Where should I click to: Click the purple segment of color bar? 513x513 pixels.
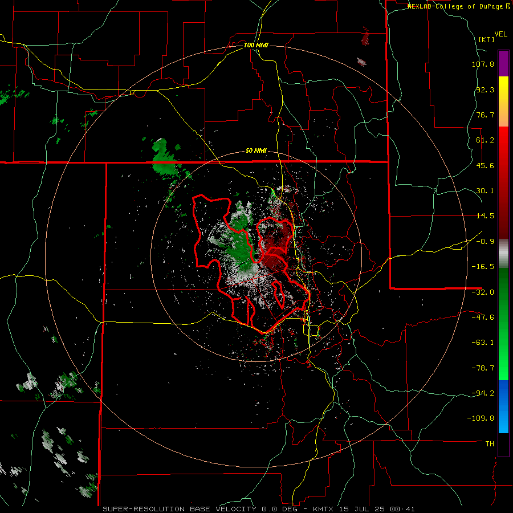503,64
